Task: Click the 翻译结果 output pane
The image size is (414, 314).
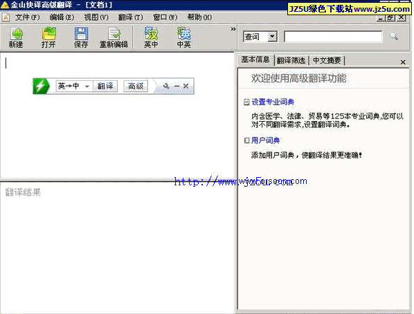Action: point(117,248)
